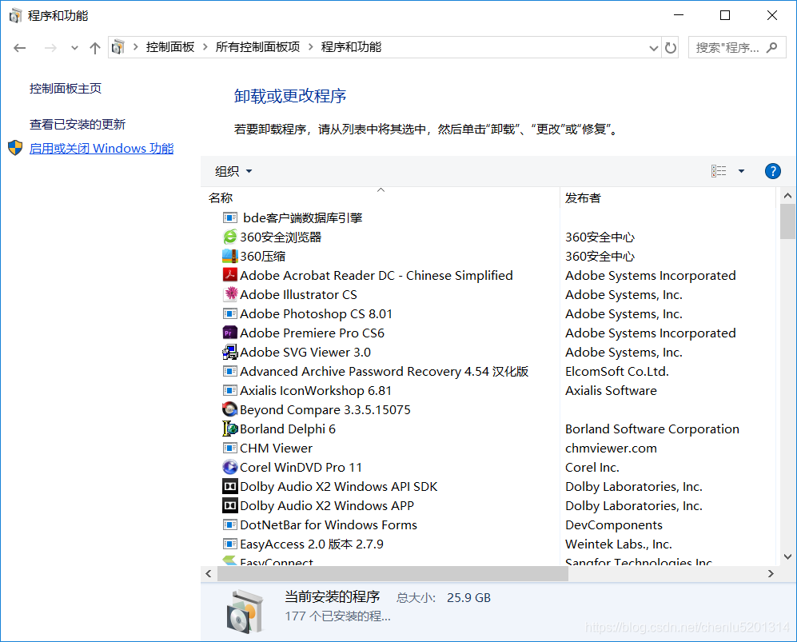Expand chevron before 控制面板 breadcrumb
Image resolution: width=797 pixels, height=642 pixels.
tap(135, 46)
